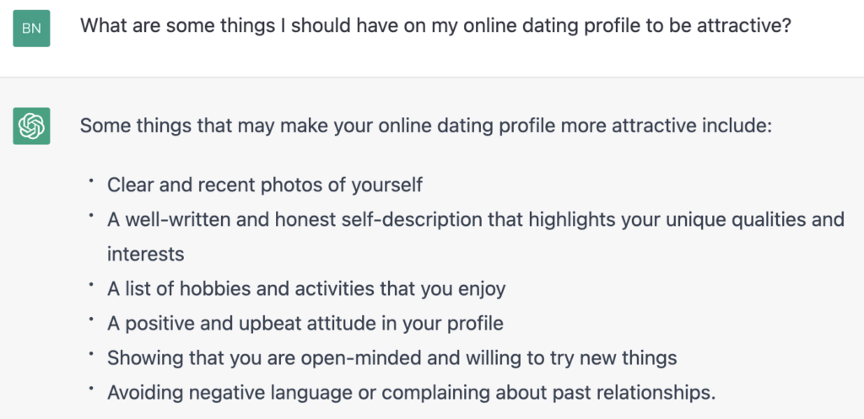Select the 'Showing that you are open-minded' bullet

coord(391,358)
